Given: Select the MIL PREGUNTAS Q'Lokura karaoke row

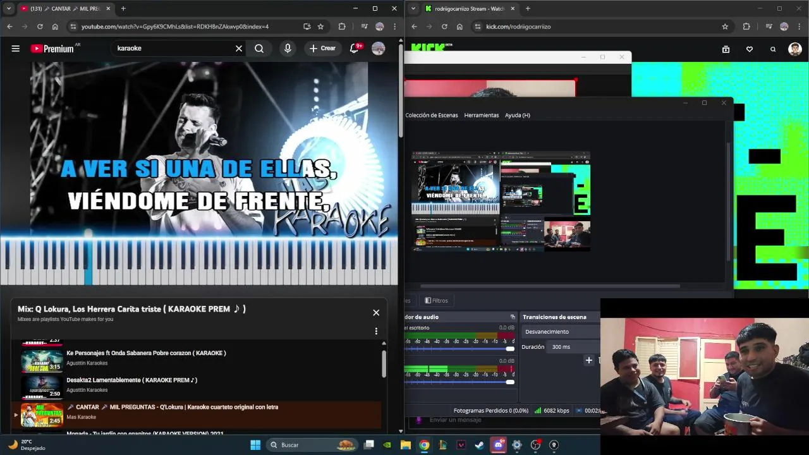Looking at the screenshot, I should pos(196,415).
